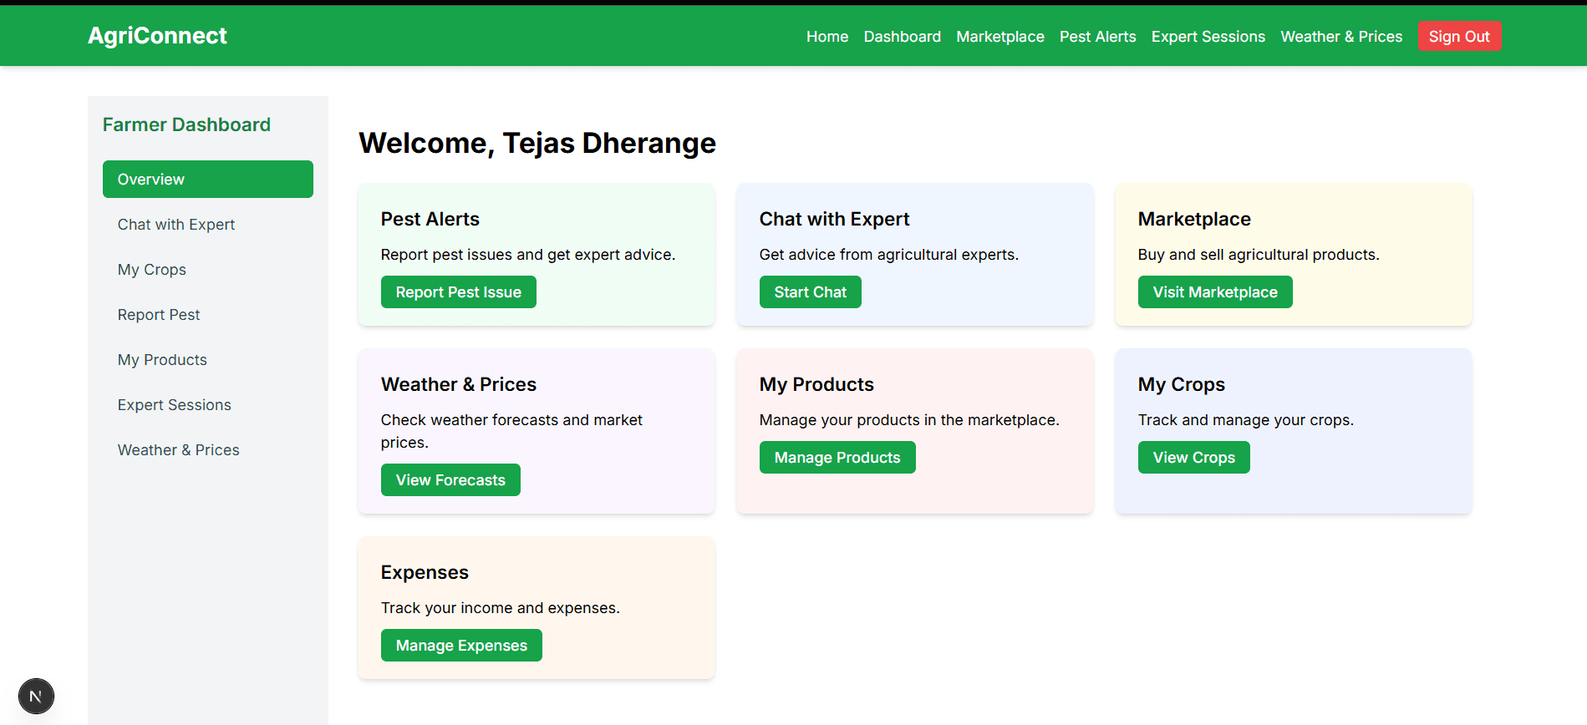Screen dimensions: 1587x725
Task: Open Chat with Expert in the sidebar
Action: (x=176, y=225)
